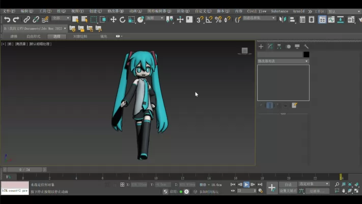Select the Move tool
362x204 pixels.
tap(114, 20)
